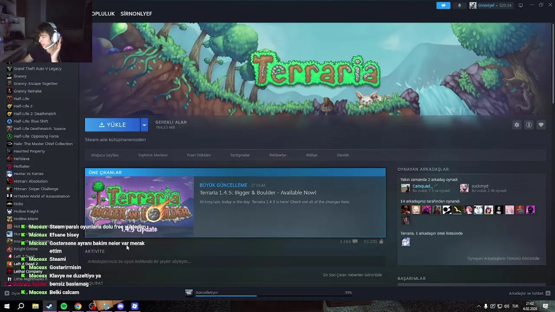Show game info icon
555x312 pixels.
coord(529,125)
